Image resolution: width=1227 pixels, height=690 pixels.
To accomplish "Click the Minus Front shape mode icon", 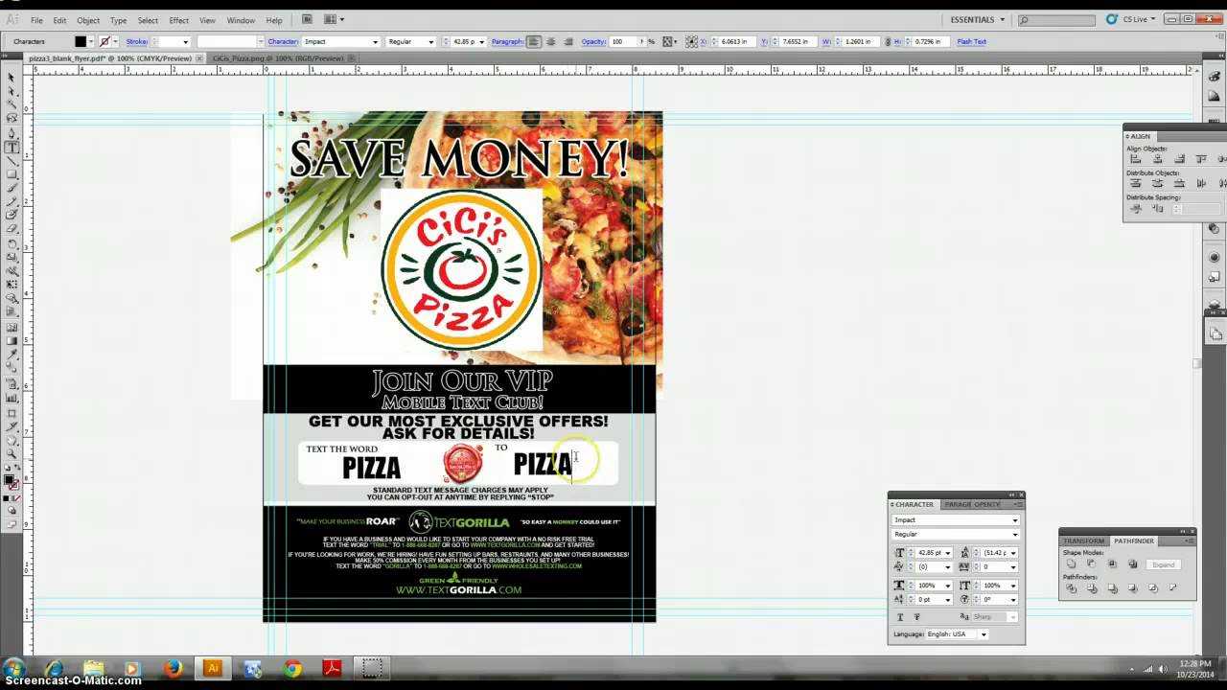I will [1091, 563].
